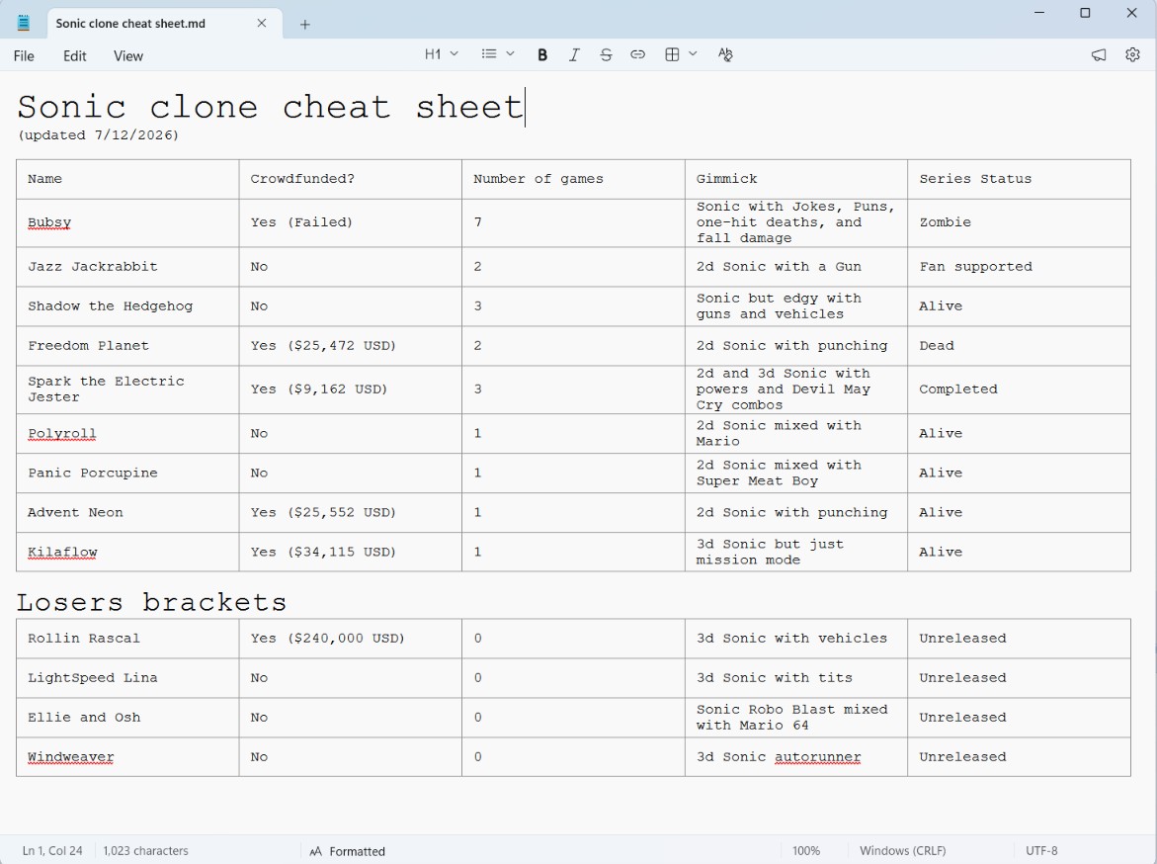Click Ln 1, Col 24 position indicator
This screenshot has width=1157, height=864.
52,851
